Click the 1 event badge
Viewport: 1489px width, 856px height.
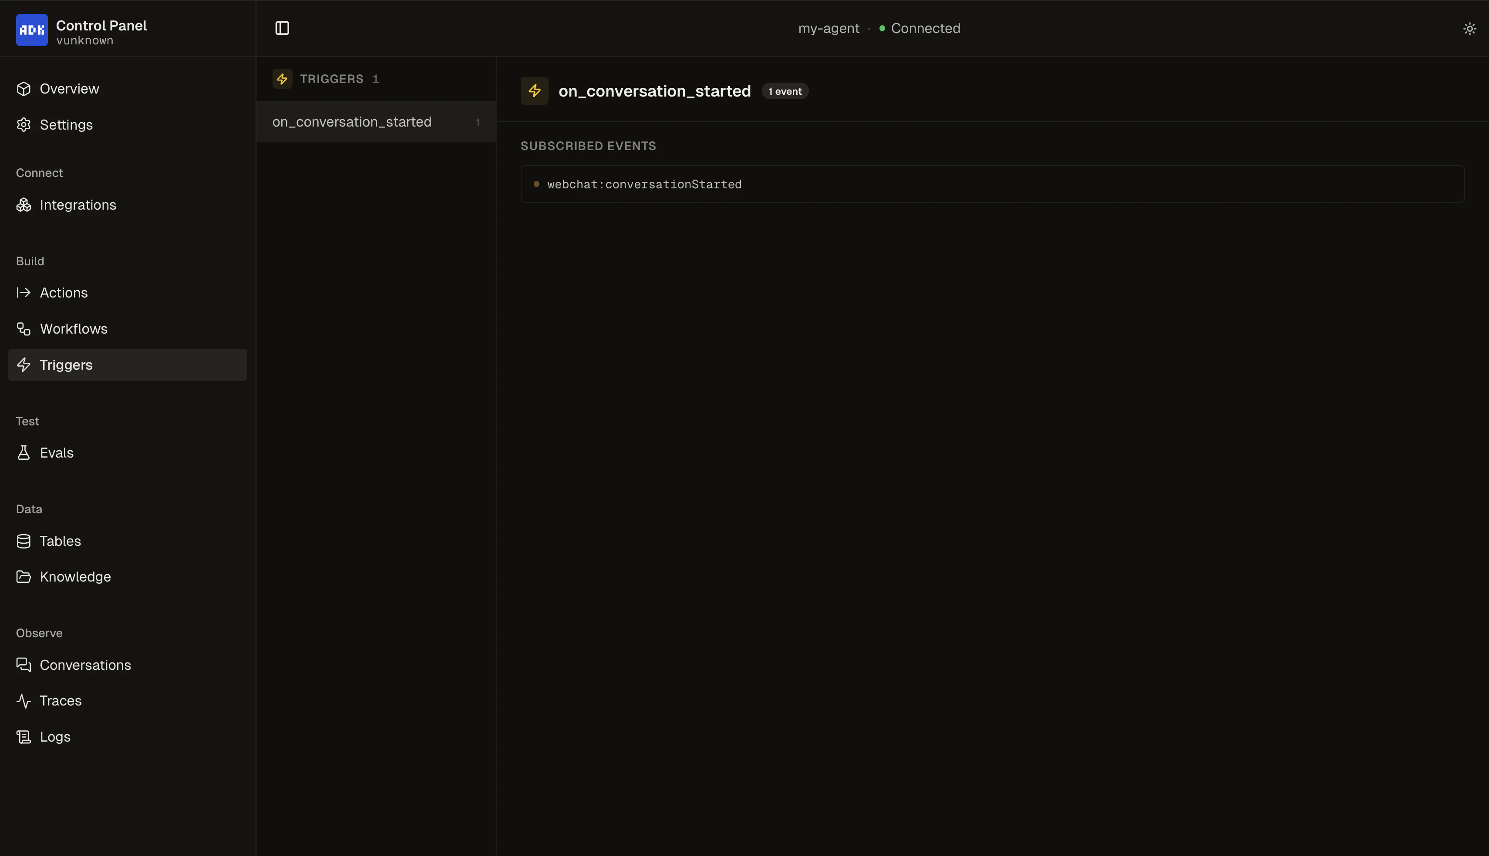[x=785, y=91]
